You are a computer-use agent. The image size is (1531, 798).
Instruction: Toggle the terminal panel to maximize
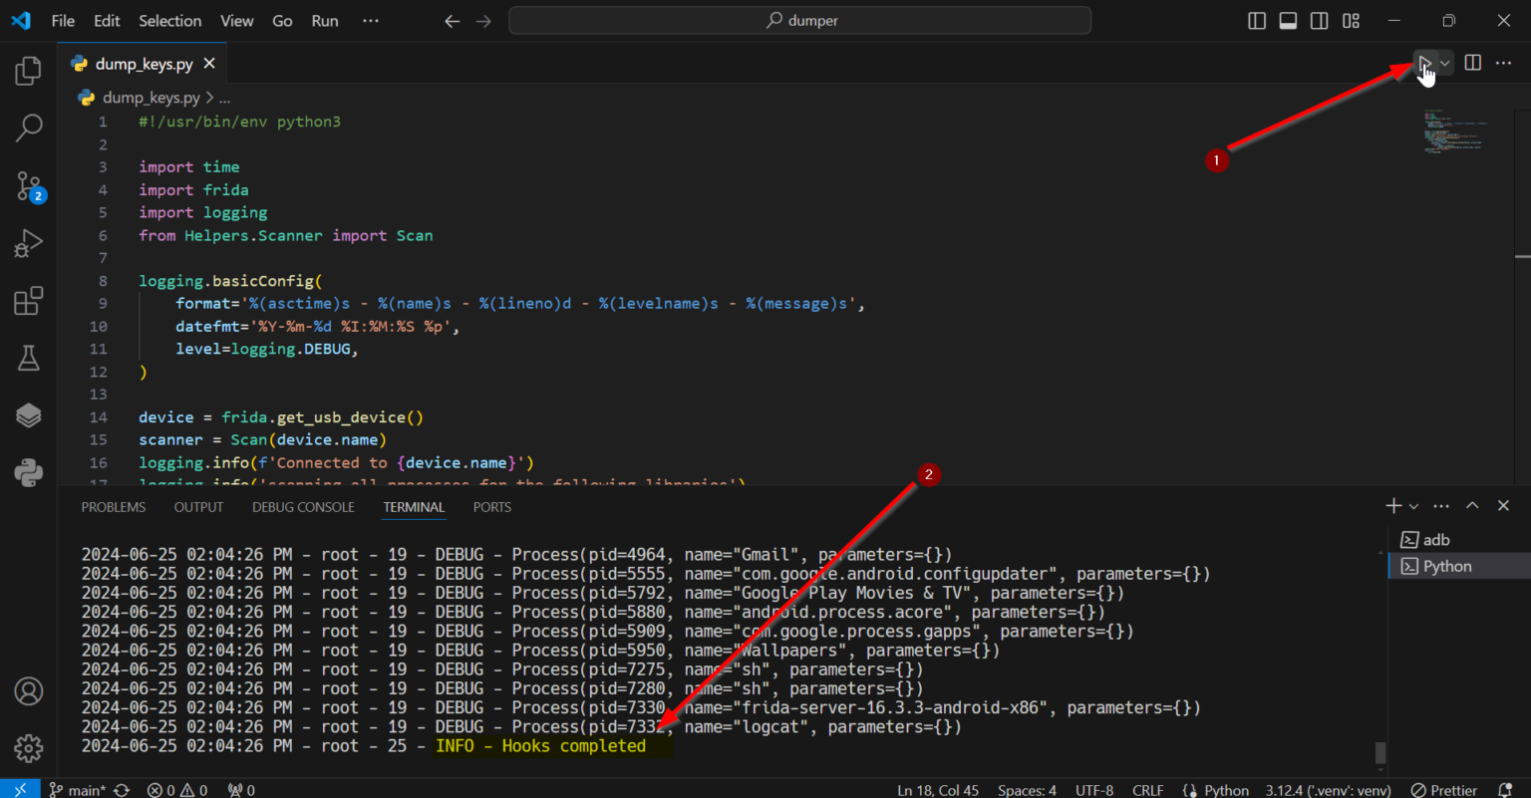[x=1472, y=505]
